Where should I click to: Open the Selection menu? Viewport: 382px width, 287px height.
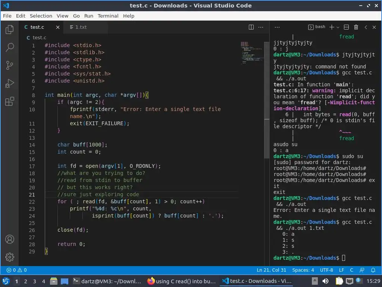click(41, 16)
